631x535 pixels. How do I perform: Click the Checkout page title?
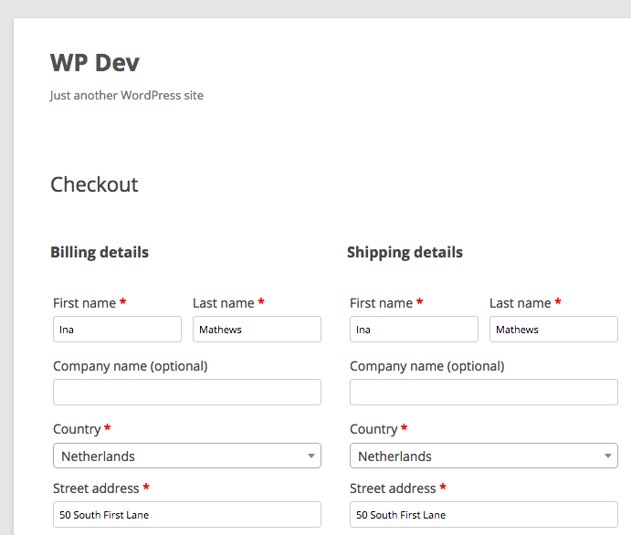click(94, 184)
